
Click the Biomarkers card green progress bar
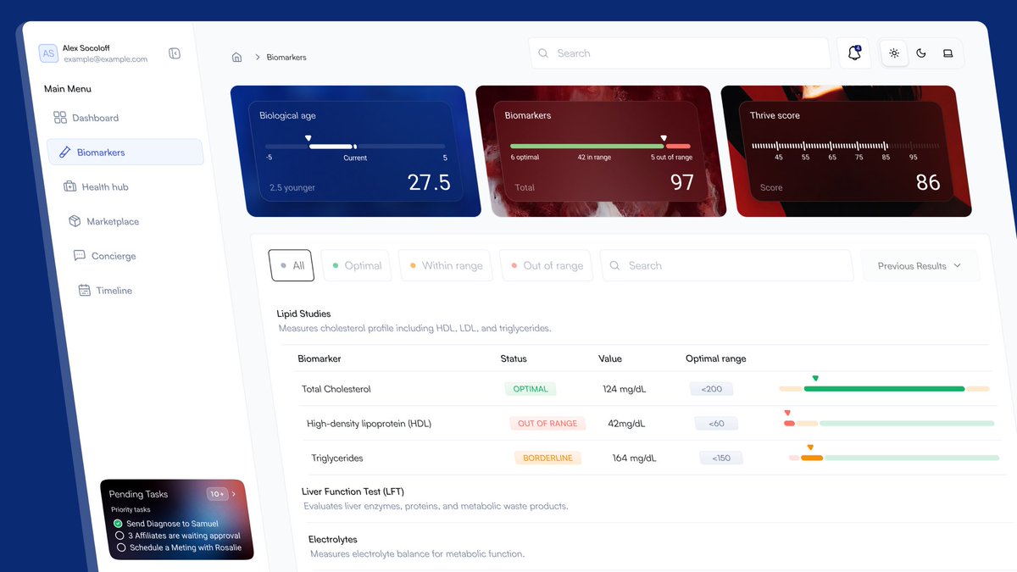point(587,147)
